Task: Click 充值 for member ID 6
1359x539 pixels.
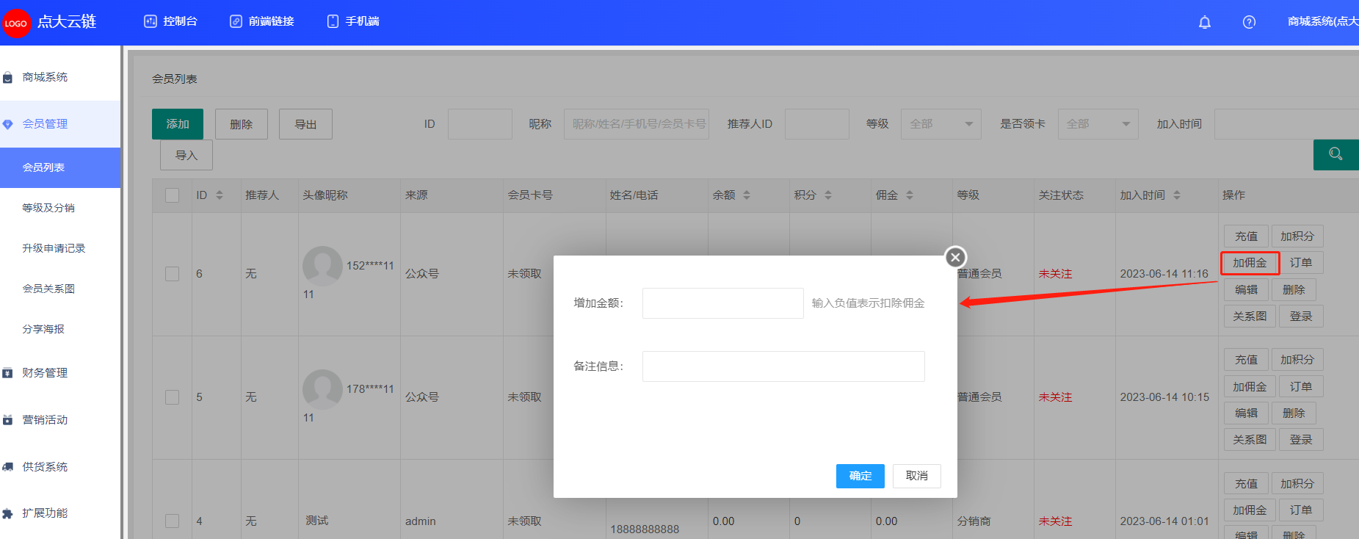Action: tap(1246, 236)
